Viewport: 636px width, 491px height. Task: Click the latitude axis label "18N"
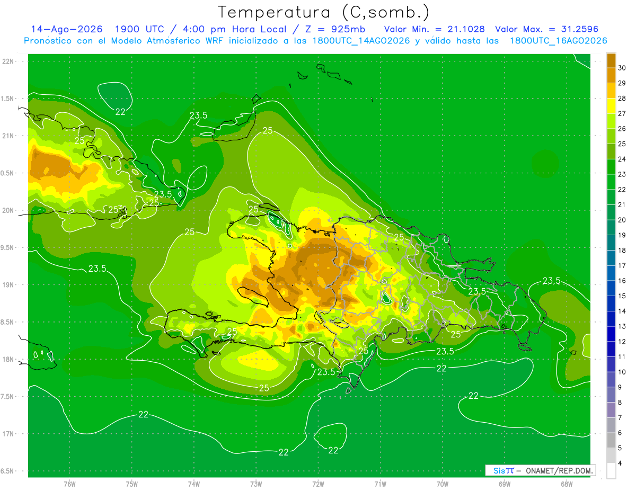8,359
